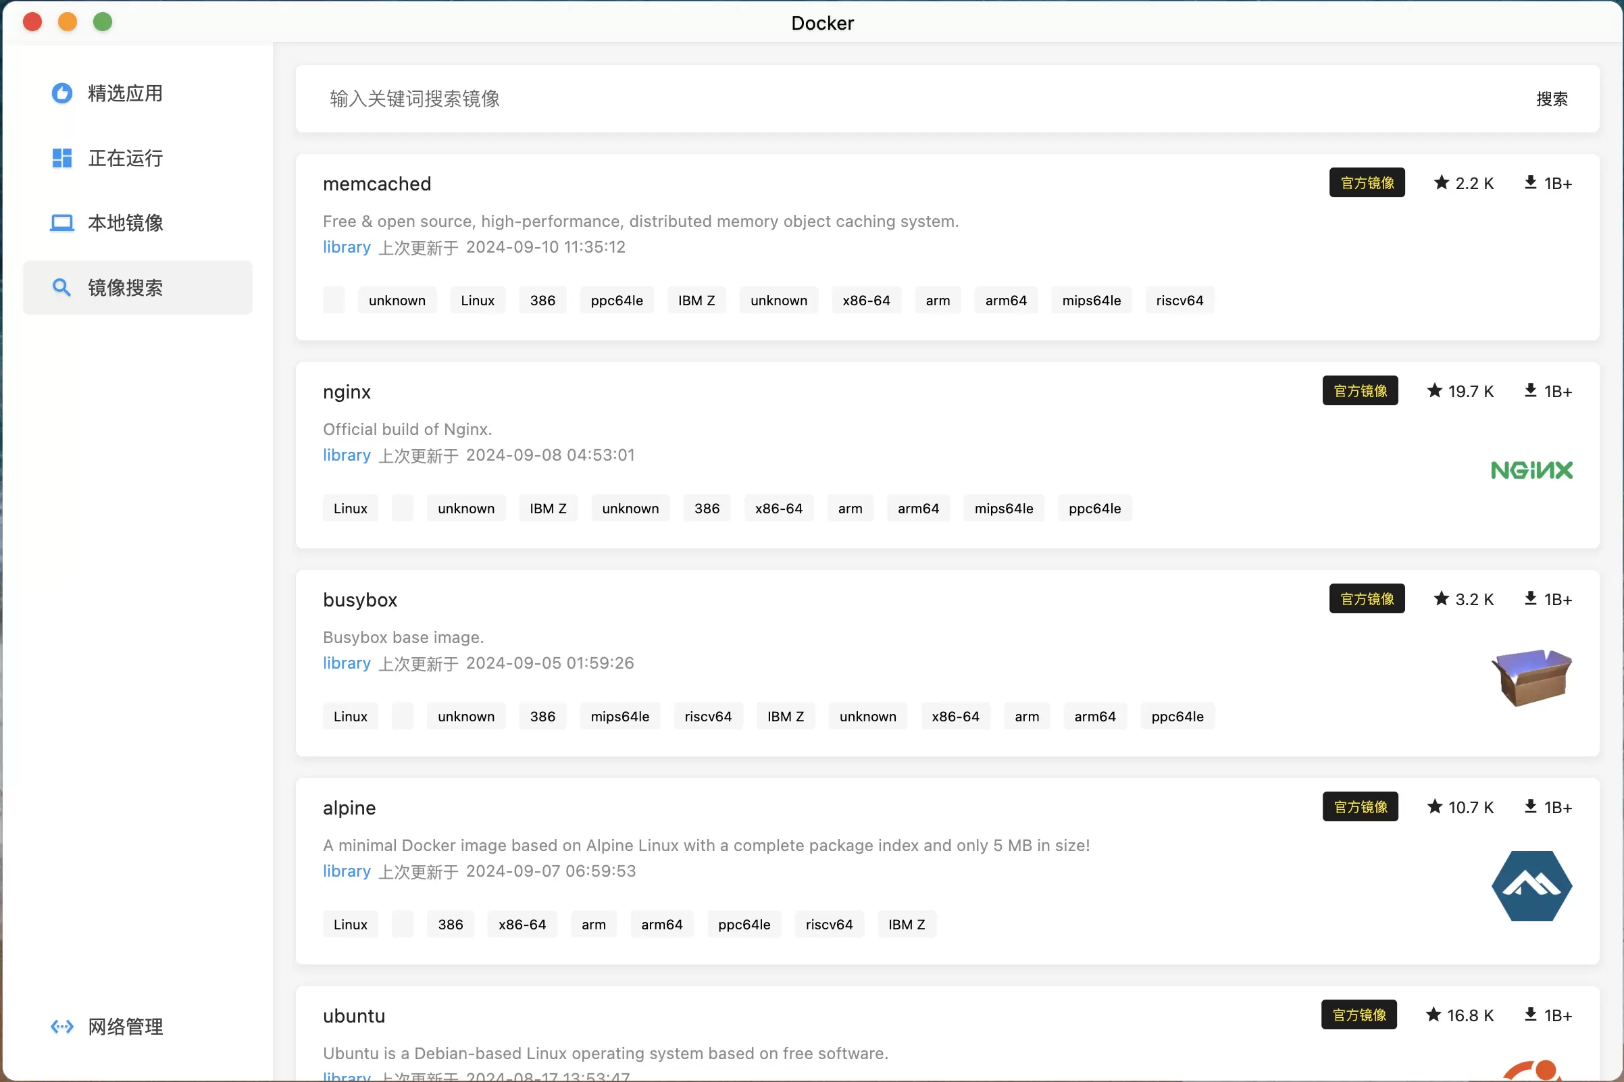This screenshot has height=1082, width=1624.
Task: Click the IBM Z tag on nginx
Action: point(548,509)
